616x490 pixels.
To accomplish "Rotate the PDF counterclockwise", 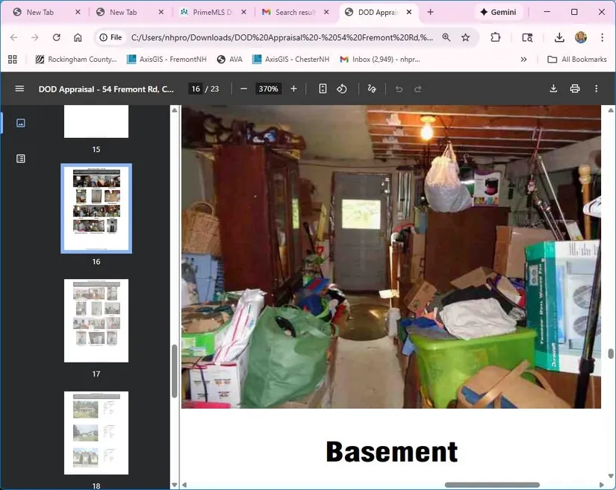I will [342, 89].
